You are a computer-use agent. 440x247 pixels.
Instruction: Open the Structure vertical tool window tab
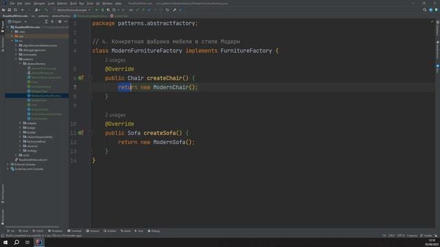click(3, 44)
